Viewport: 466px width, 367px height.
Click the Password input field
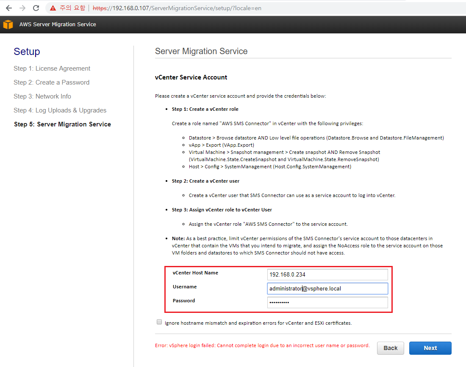tap(327, 302)
